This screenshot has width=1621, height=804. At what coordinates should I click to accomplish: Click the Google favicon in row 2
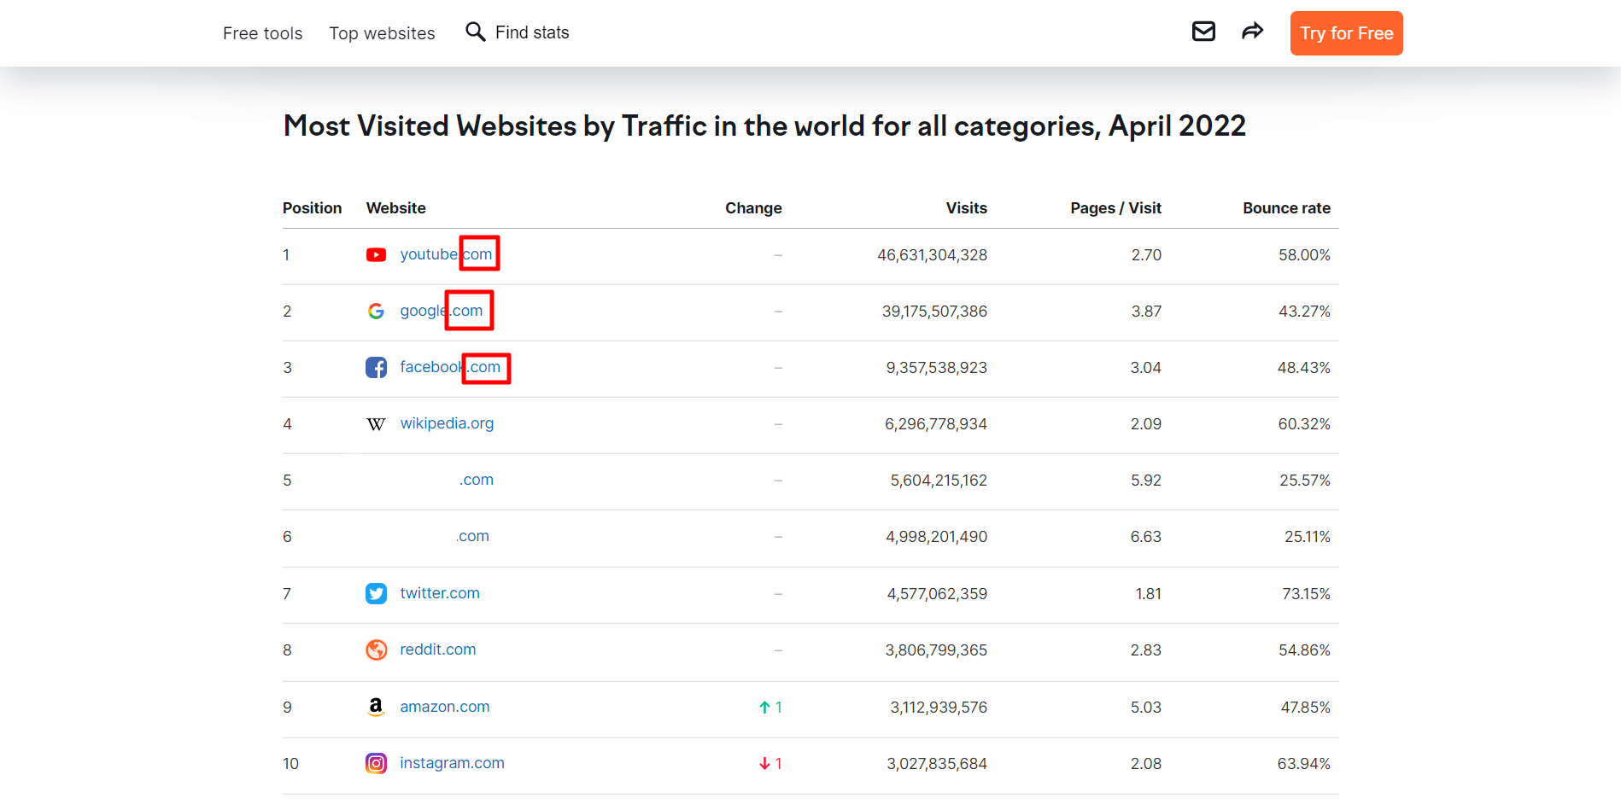(376, 311)
